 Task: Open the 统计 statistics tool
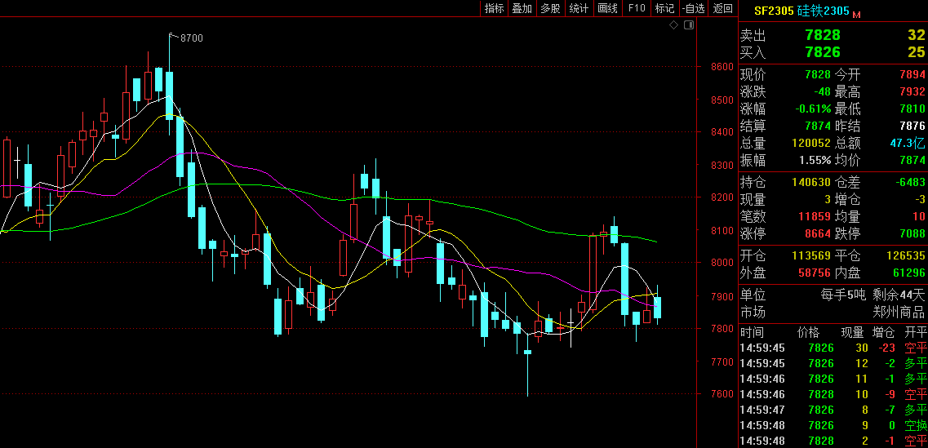pyautogui.click(x=579, y=8)
